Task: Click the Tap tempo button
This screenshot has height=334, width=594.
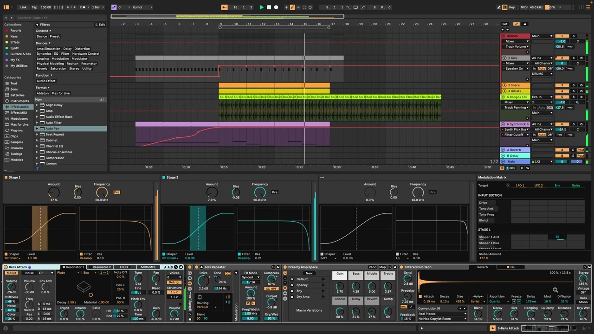Action: click(x=34, y=7)
